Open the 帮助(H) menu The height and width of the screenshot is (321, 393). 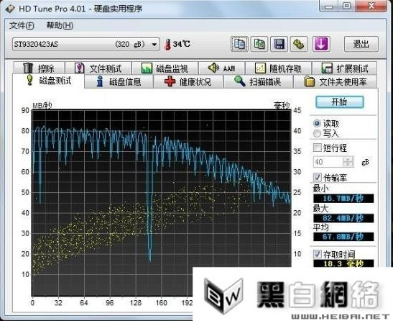tap(60, 25)
